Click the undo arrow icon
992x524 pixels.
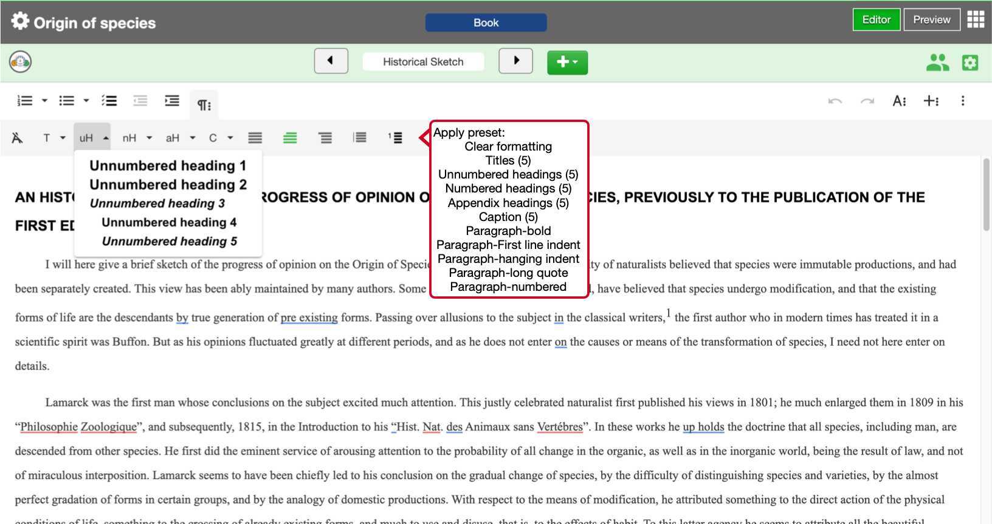coord(835,101)
